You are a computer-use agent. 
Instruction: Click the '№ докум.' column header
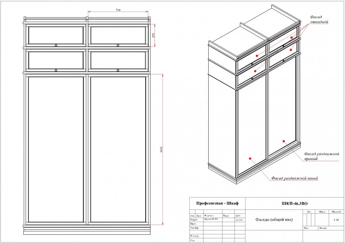click(209, 216)
